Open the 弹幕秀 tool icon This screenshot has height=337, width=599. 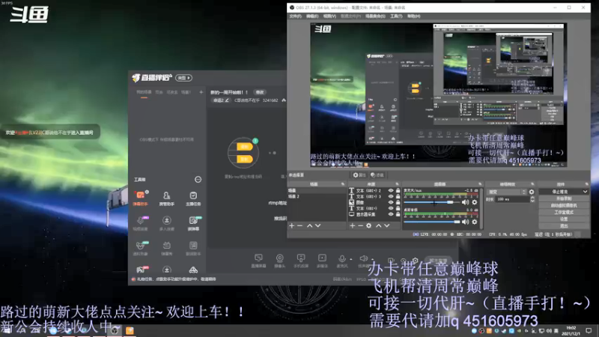(x=166, y=248)
